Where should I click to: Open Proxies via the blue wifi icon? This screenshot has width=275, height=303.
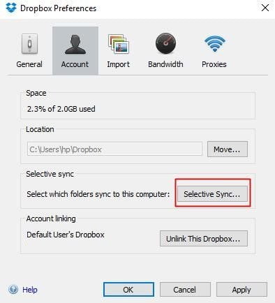coord(214,43)
